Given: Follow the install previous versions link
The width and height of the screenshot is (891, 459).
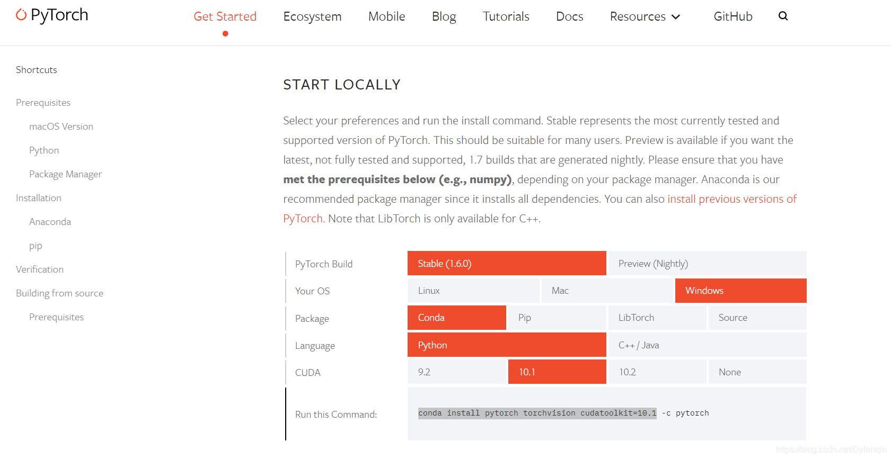Looking at the screenshot, I should click(x=732, y=199).
